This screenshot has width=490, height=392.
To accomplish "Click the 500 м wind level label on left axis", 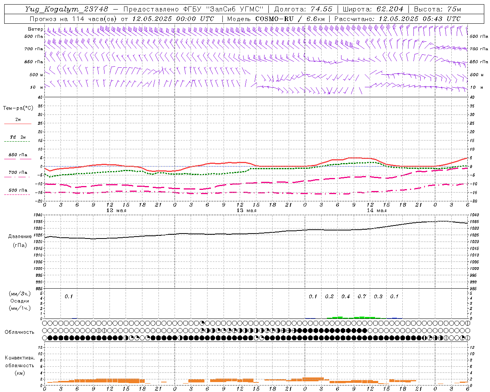I will coord(36,75).
